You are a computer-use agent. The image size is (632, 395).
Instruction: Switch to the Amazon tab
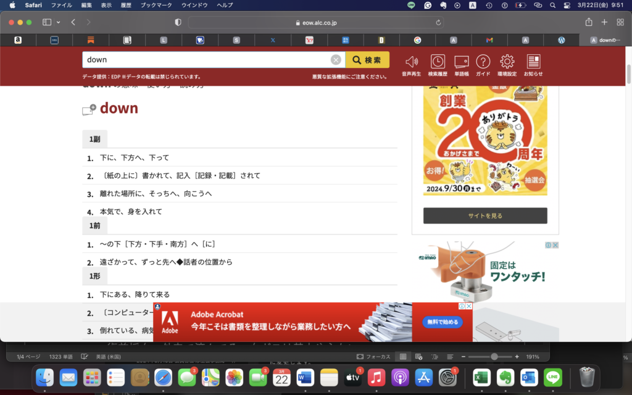(18, 40)
